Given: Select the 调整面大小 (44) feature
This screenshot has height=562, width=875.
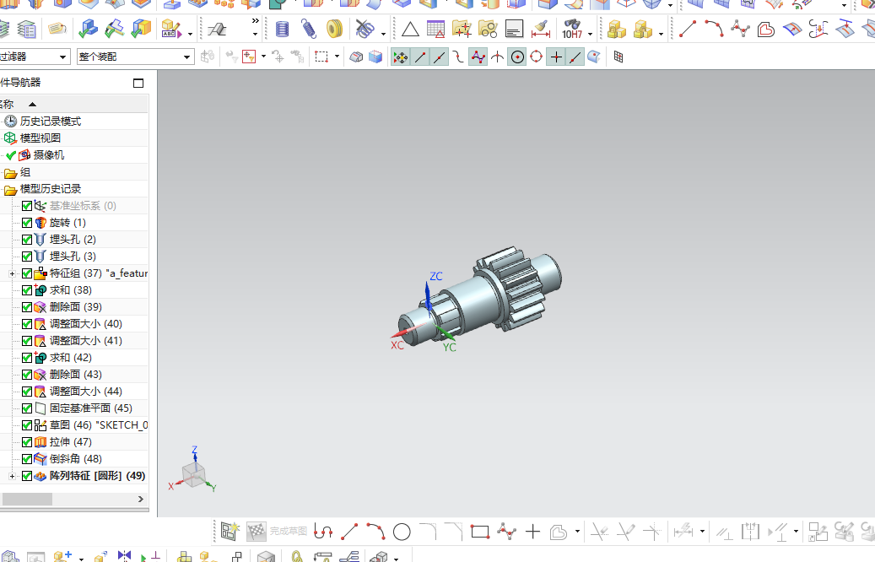Looking at the screenshot, I should click(x=85, y=392).
